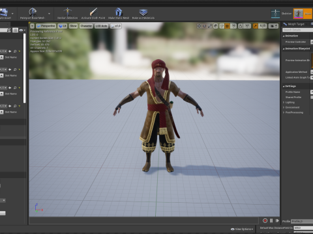This screenshot has width=313, height=234.
Task: Select the Translate gizmo tool
Action: pos(199,26)
